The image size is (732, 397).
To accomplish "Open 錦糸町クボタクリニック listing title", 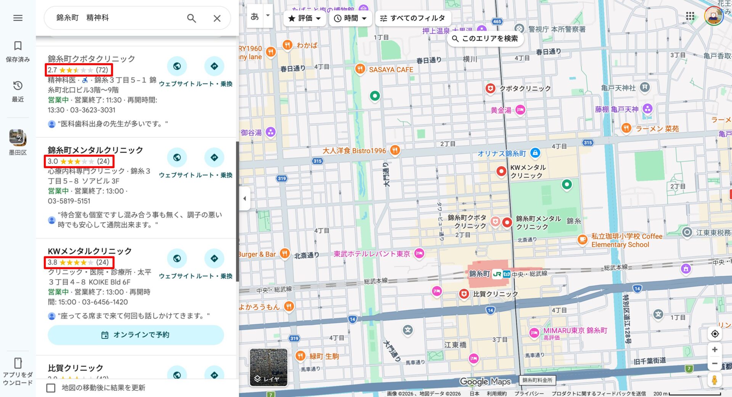I will click(91, 59).
